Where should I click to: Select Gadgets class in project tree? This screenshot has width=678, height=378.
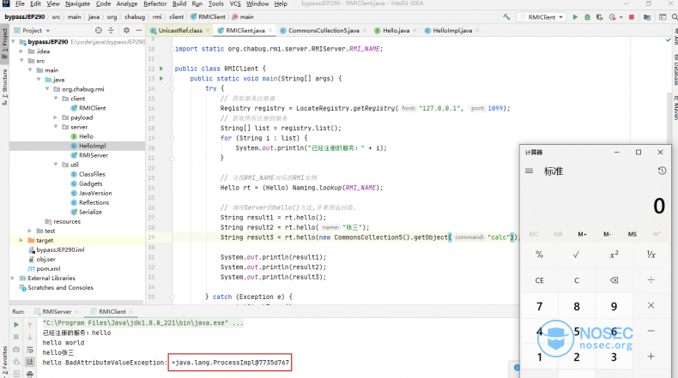pos(90,183)
